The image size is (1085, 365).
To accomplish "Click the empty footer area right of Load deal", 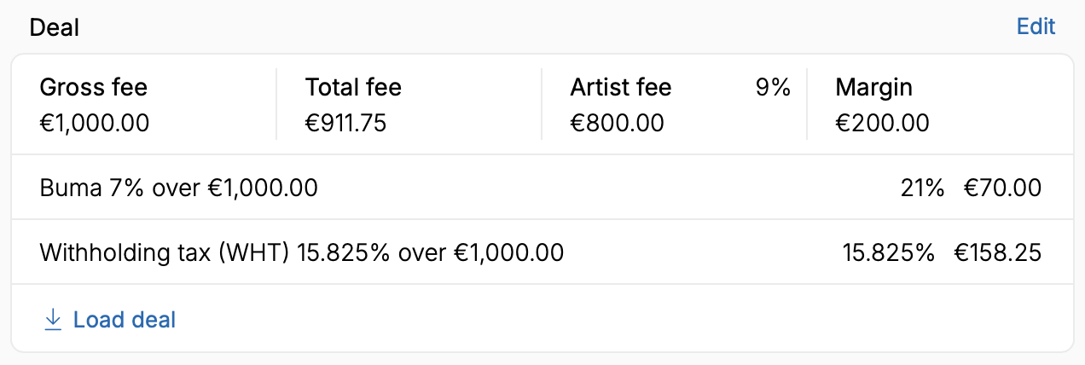I will coord(623,320).
